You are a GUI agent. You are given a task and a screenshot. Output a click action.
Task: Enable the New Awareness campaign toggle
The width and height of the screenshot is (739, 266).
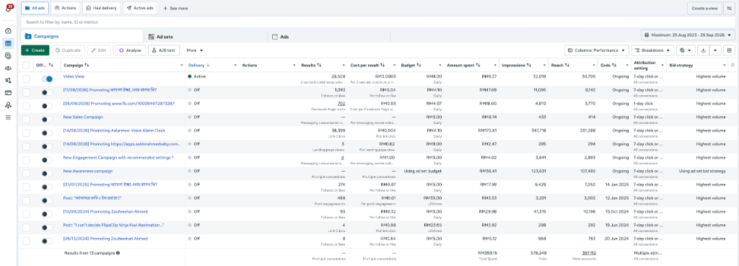pyautogui.click(x=47, y=174)
